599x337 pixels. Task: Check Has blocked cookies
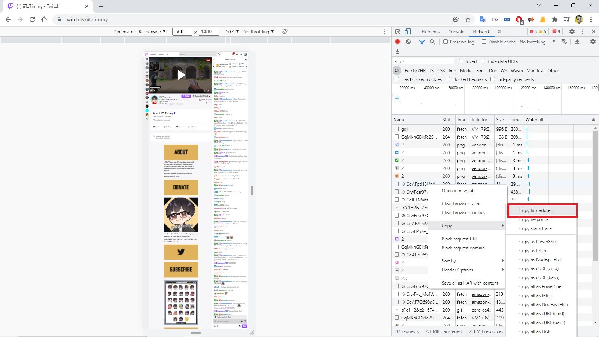[x=397, y=79]
